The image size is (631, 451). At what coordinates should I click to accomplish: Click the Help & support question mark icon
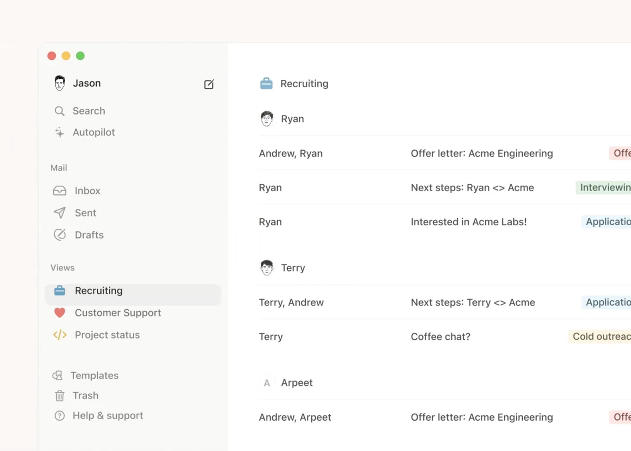tap(59, 415)
